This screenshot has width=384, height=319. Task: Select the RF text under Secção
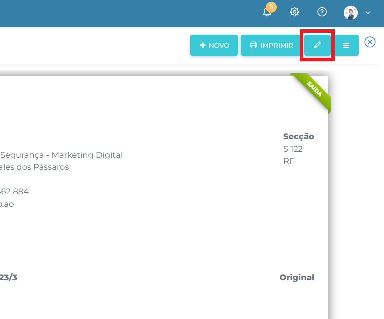click(x=289, y=161)
